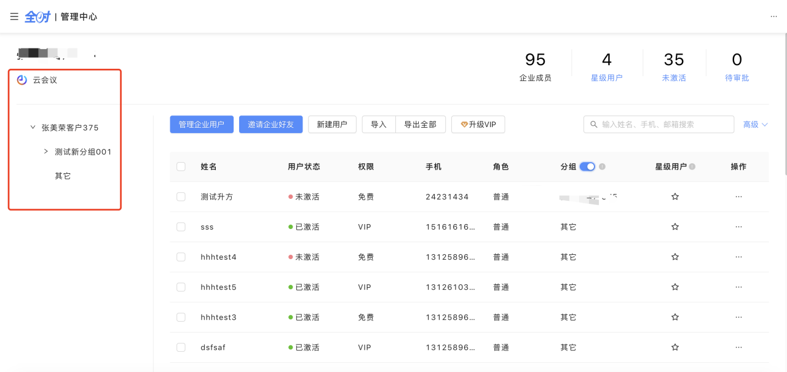The image size is (787, 372).
Task: Select 其它 in the group tree
Action: pyautogui.click(x=63, y=176)
